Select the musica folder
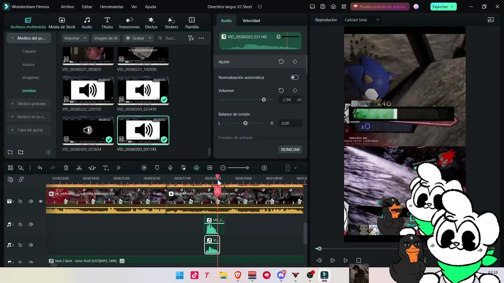 (x=28, y=64)
